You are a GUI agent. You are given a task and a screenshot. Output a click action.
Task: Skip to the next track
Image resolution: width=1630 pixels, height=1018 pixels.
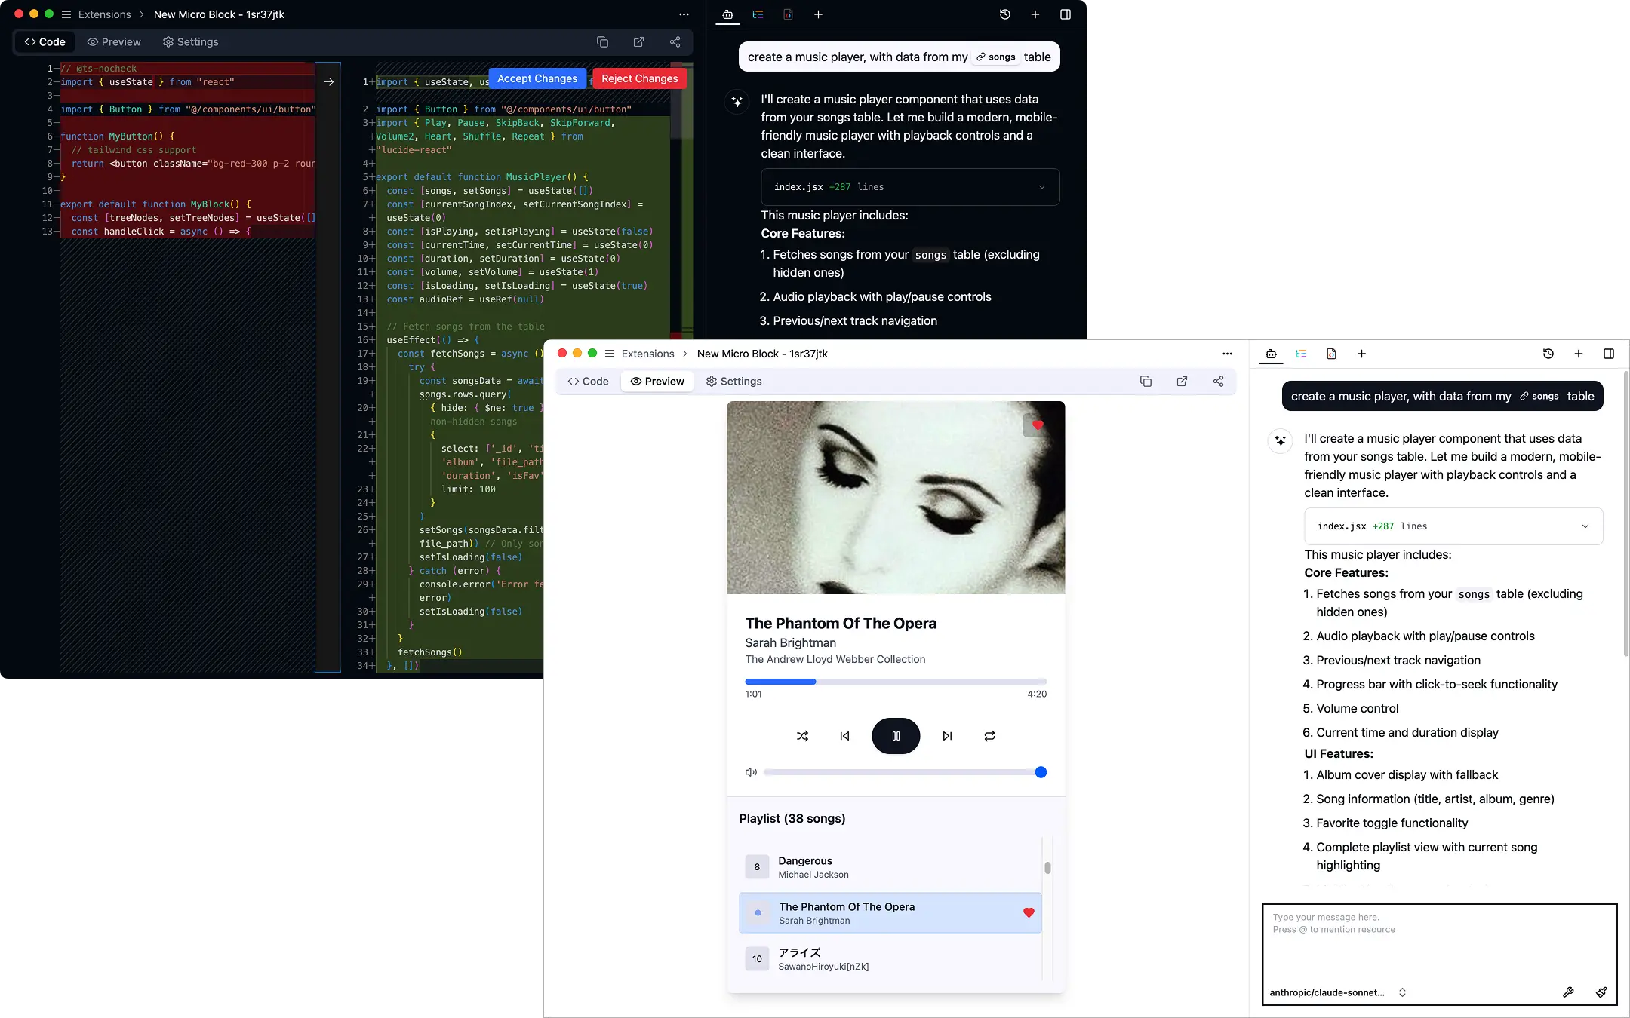point(947,736)
